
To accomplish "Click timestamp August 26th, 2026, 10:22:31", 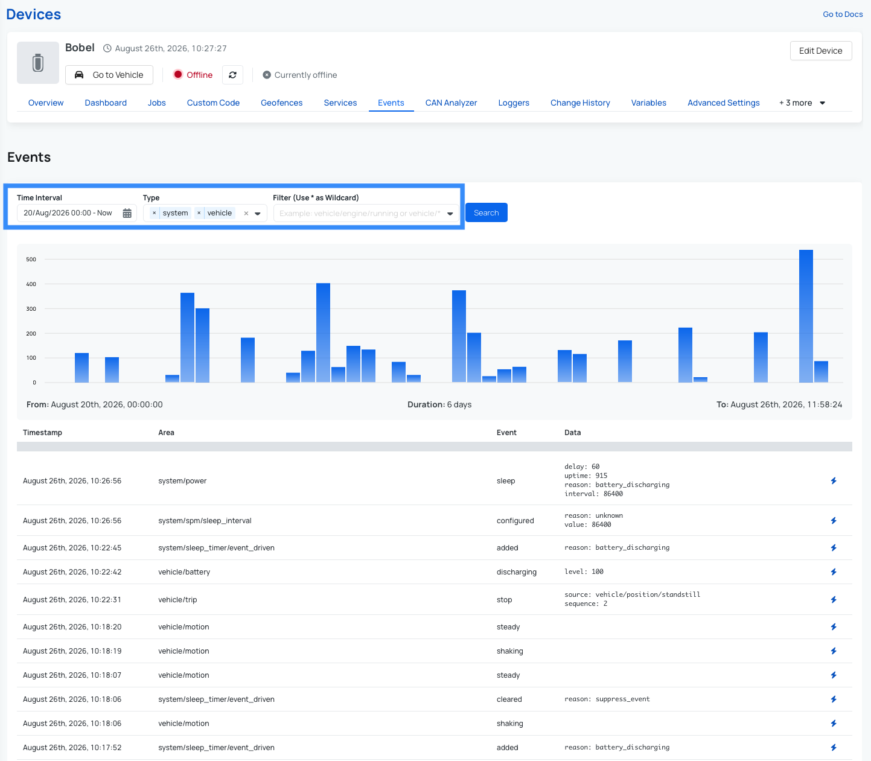I will click(x=72, y=600).
